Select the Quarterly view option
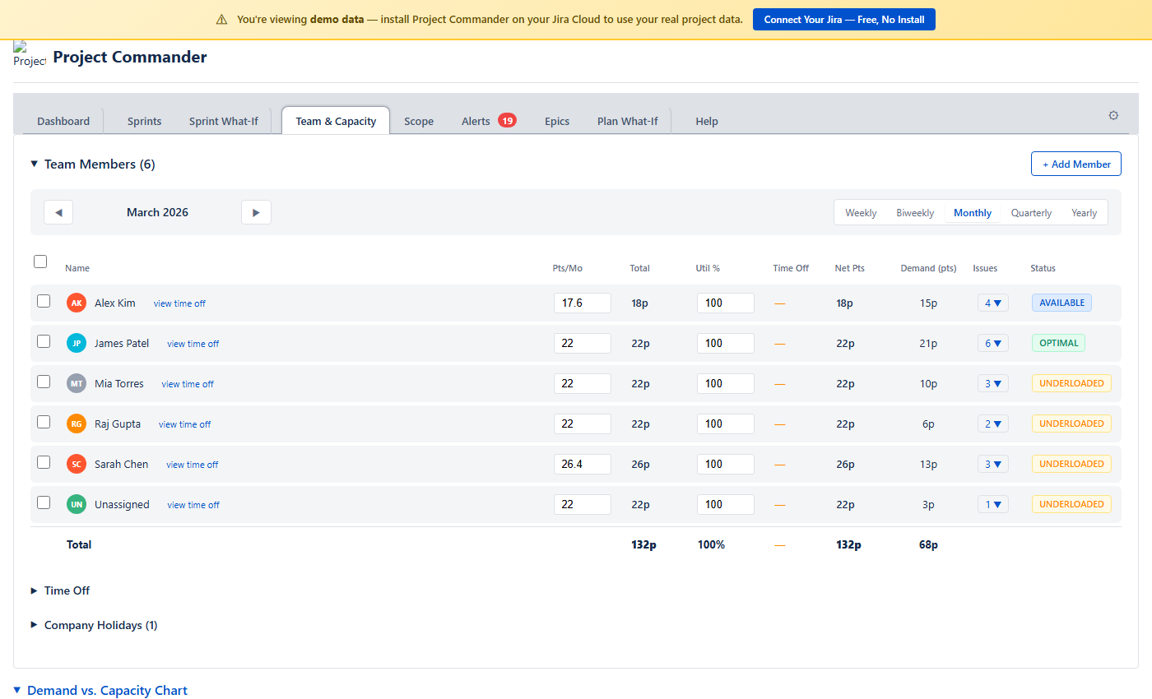 [1031, 213]
